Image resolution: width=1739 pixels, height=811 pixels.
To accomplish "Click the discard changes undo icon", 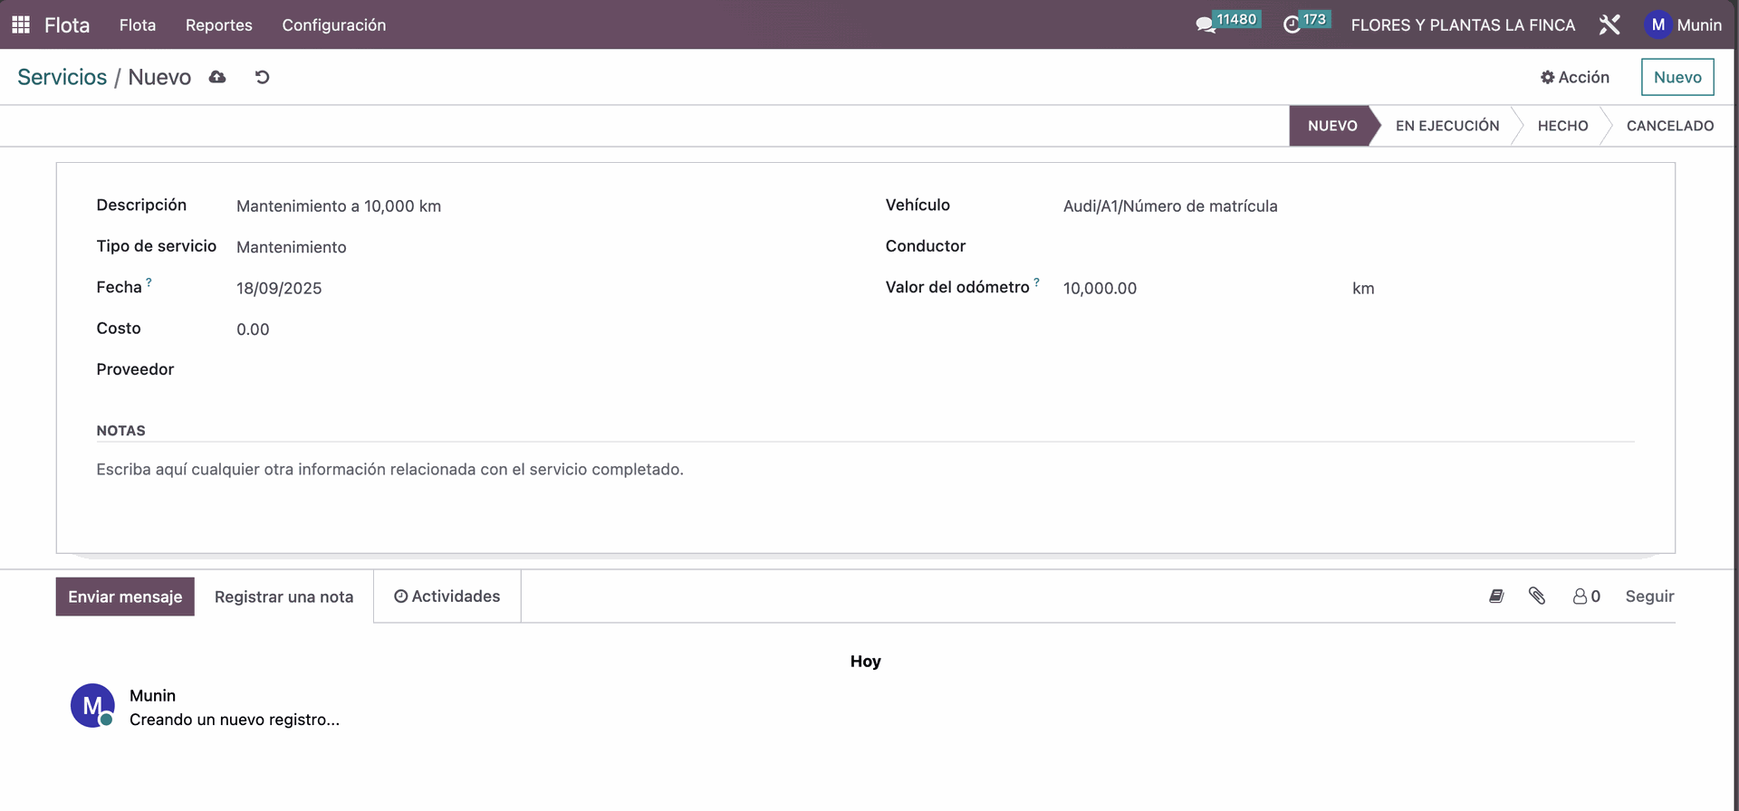I will point(263,77).
